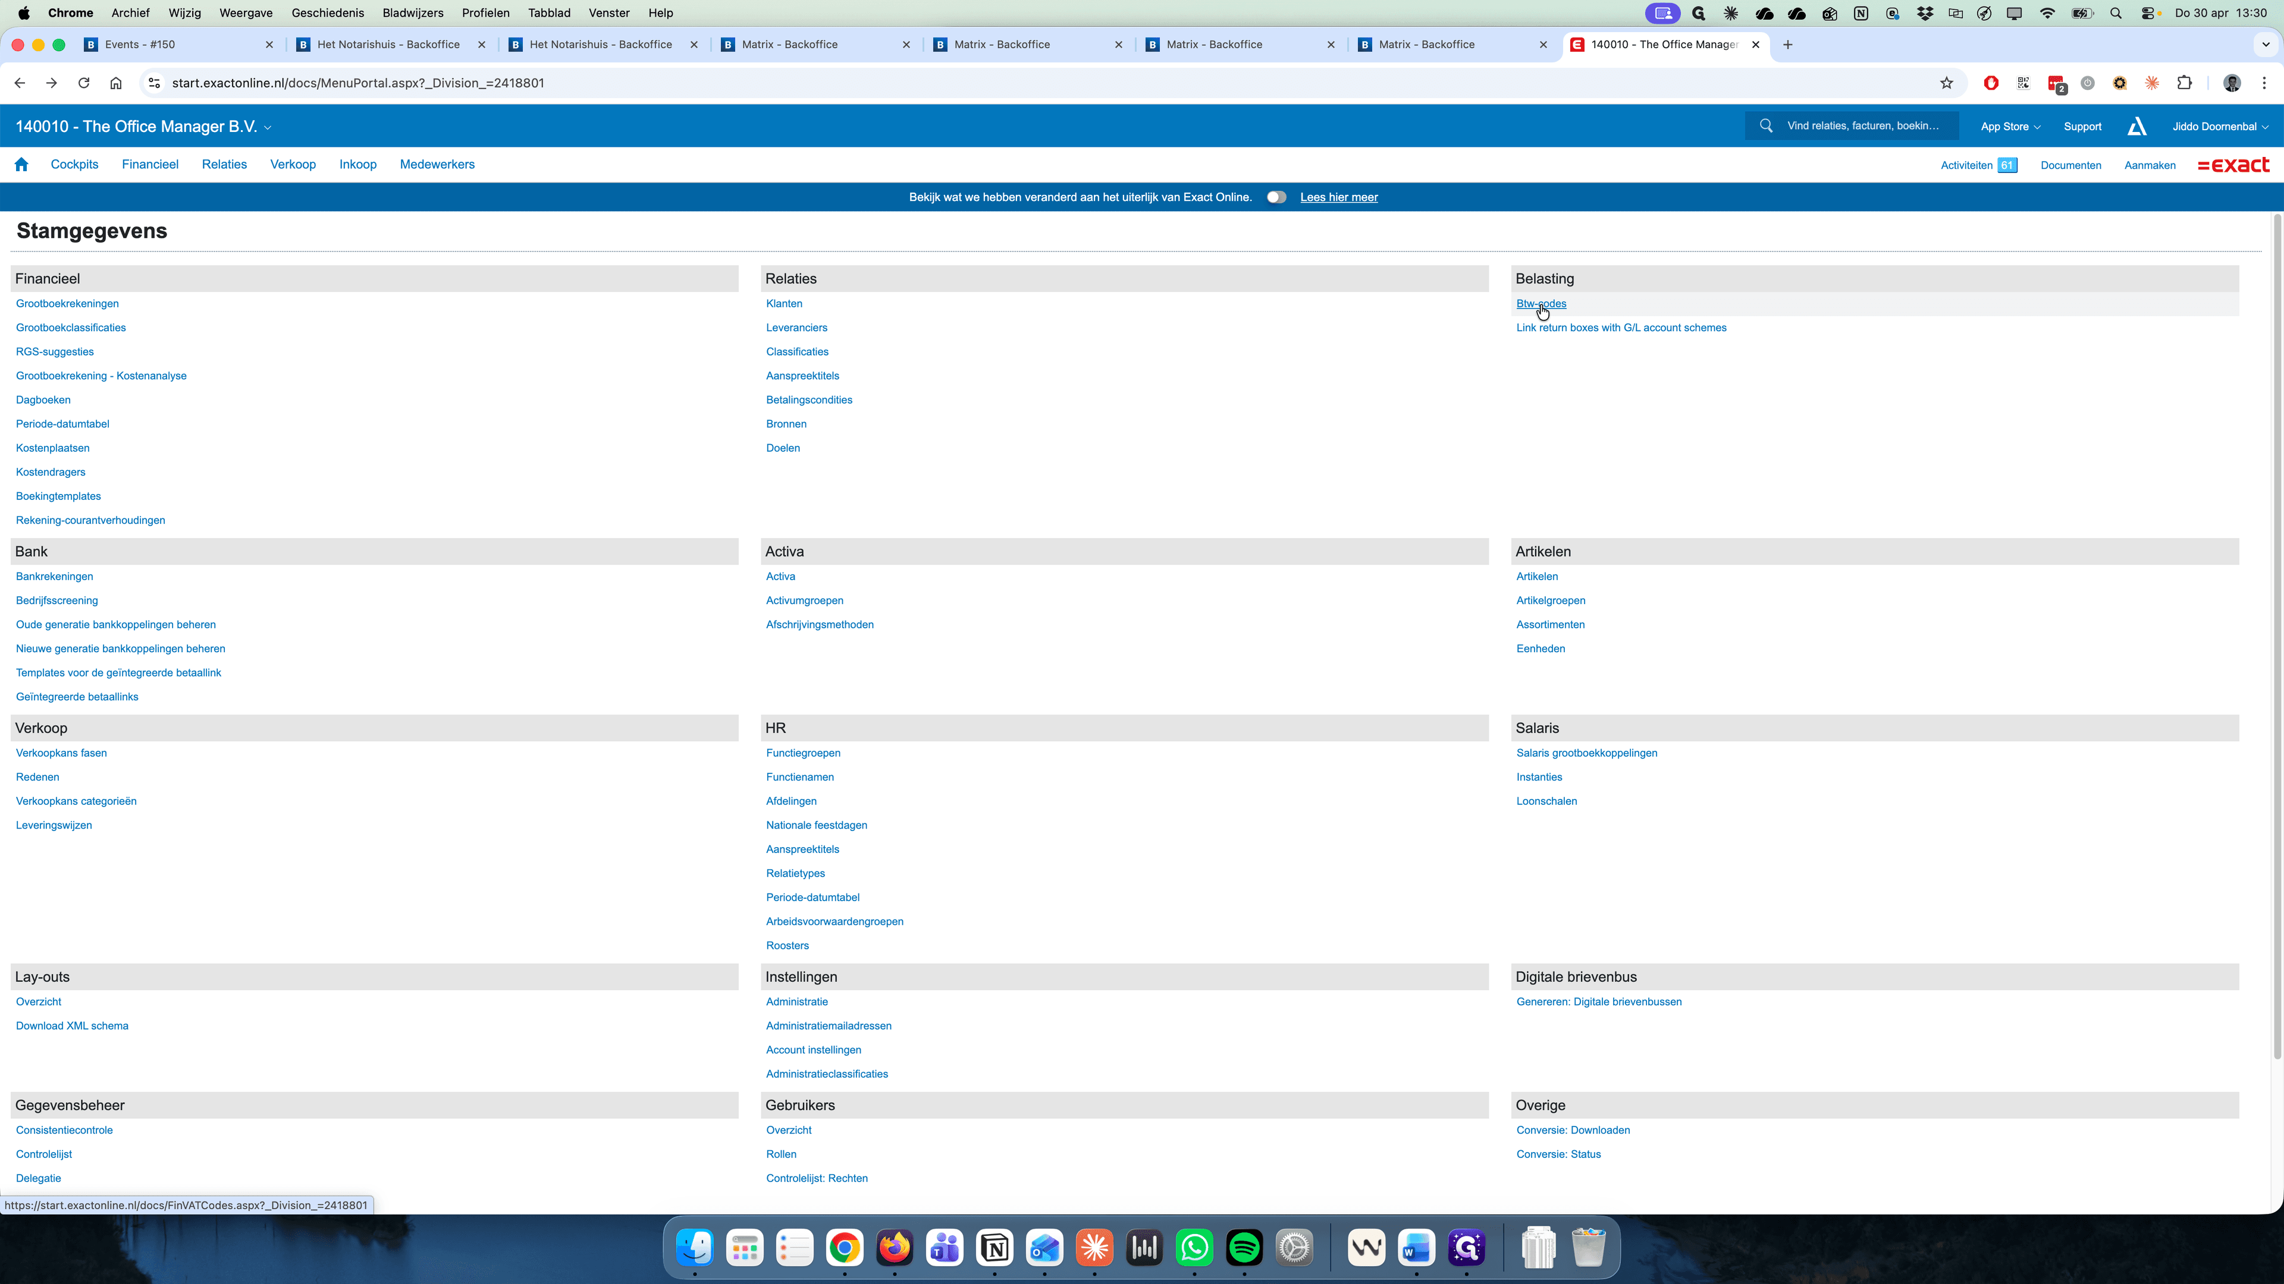2284x1284 pixels.
Task: Click the red Exact logo
Action: point(2233,165)
